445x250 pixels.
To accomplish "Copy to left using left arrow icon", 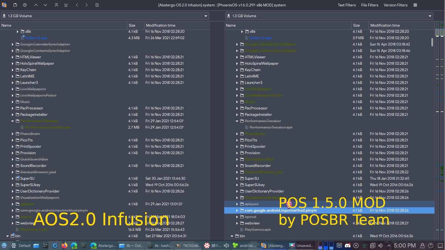I will (77, 5).
